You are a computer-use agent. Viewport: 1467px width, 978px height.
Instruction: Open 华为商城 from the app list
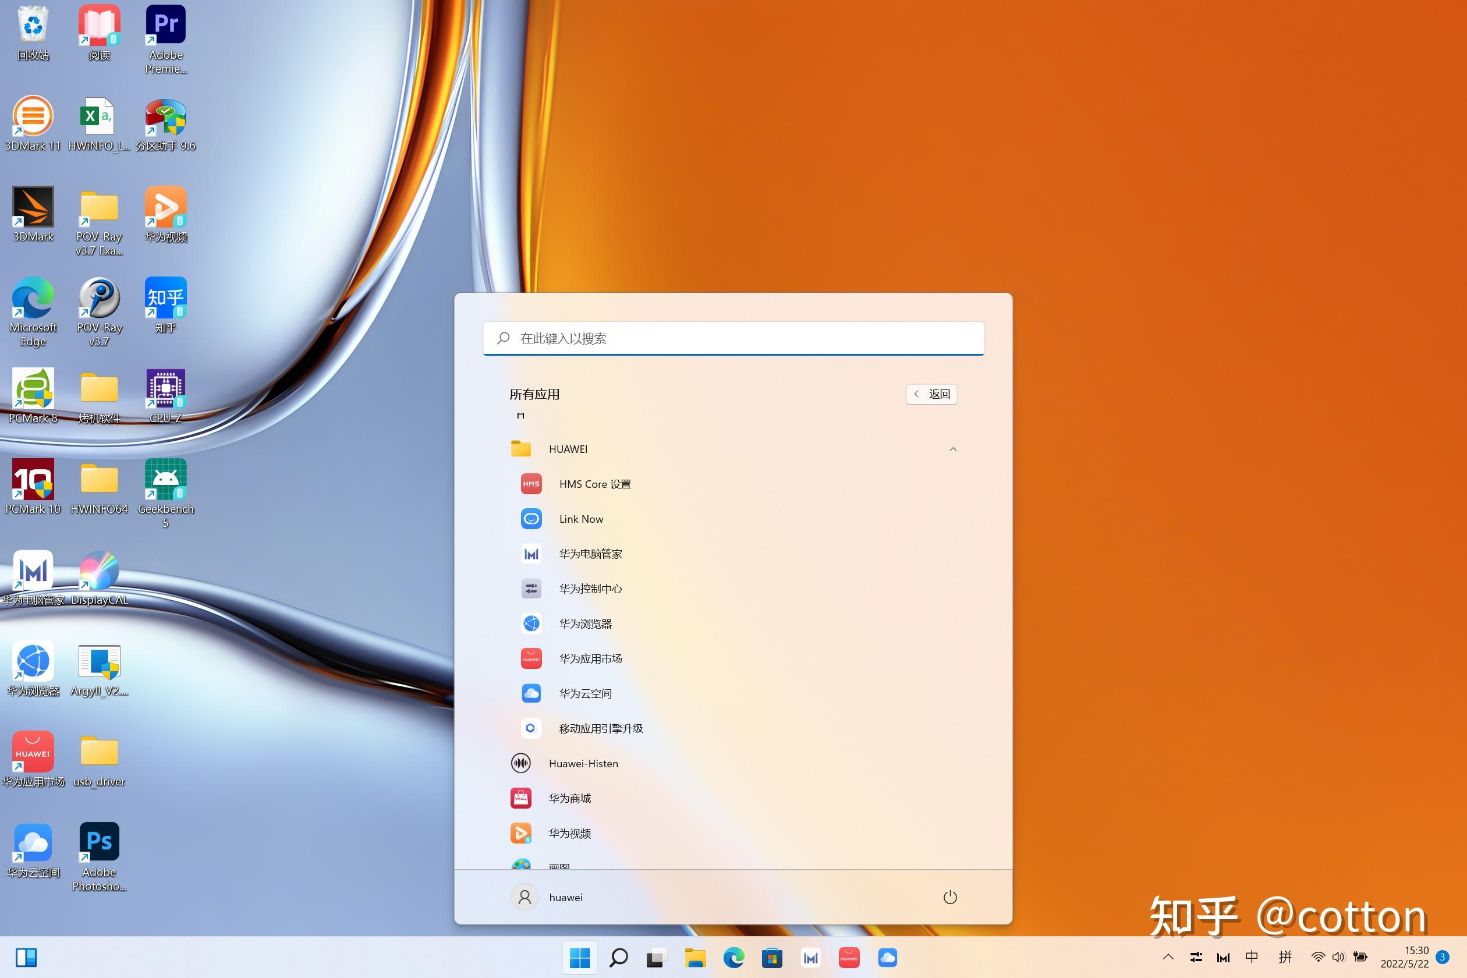click(x=569, y=798)
